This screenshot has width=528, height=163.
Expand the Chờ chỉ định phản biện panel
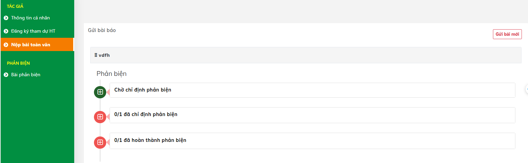(312, 90)
